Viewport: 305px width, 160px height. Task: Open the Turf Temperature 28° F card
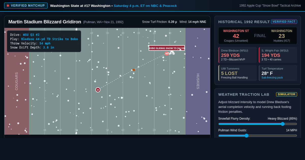(x=278, y=73)
